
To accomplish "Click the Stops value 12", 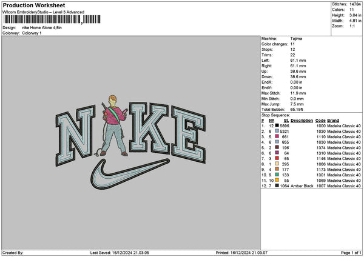I will pos(292,50).
